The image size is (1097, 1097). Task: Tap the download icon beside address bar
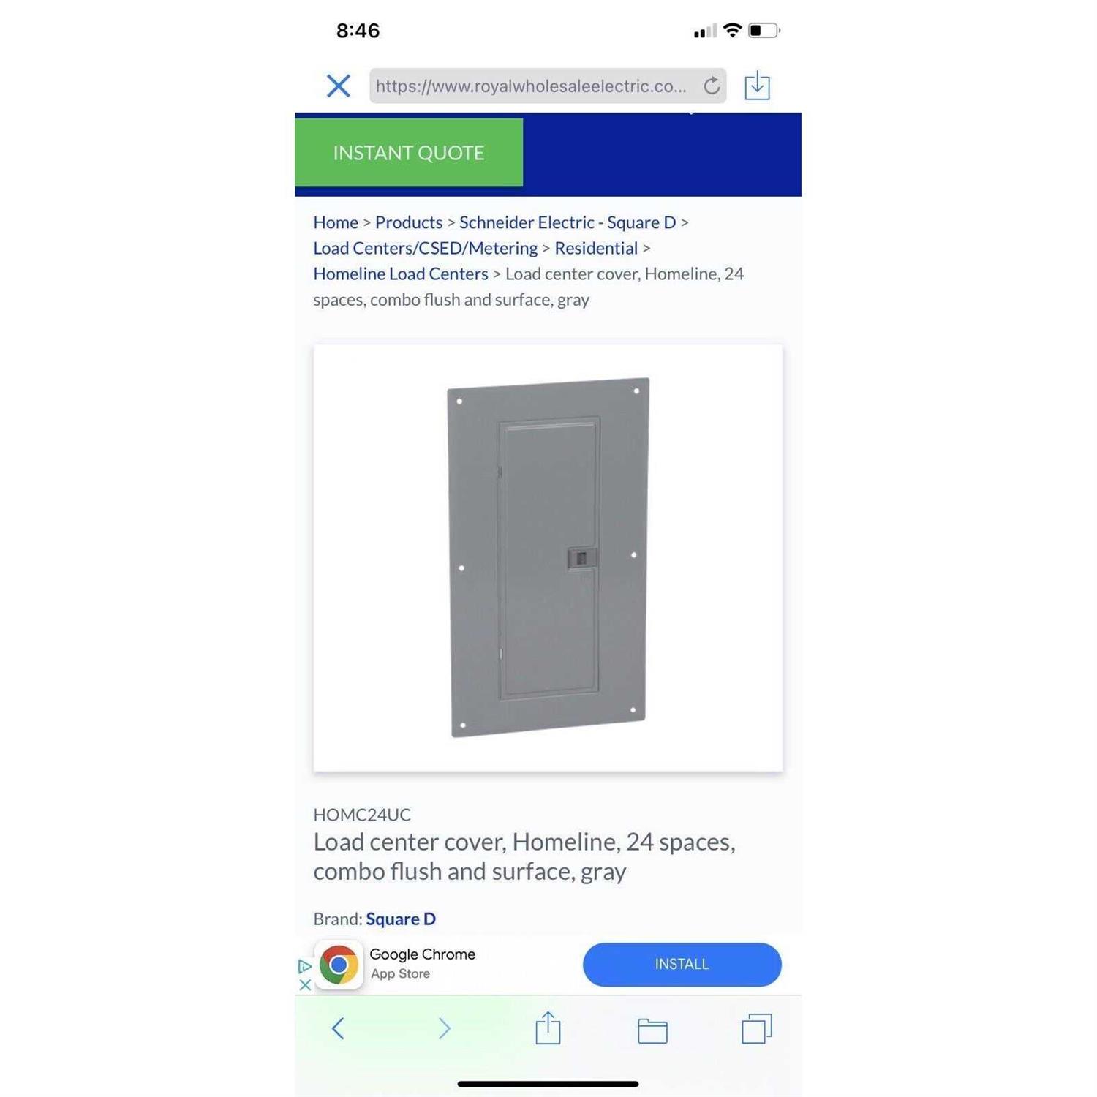(757, 86)
